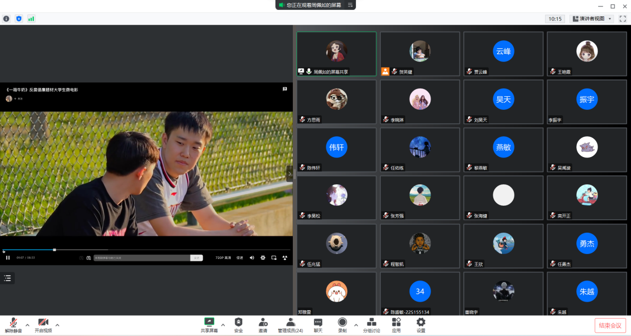Open the 安全 security menu
Viewport: 631px width, 336px height.
point(239,325)
